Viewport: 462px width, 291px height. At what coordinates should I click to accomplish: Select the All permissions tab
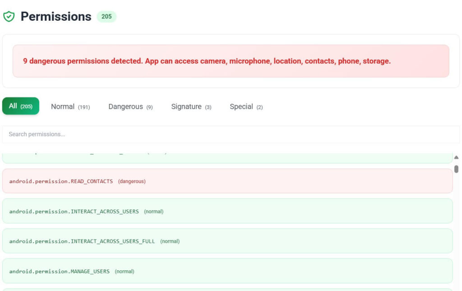20,106
